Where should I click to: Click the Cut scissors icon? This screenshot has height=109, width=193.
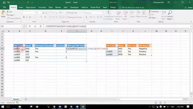[8, 12]
